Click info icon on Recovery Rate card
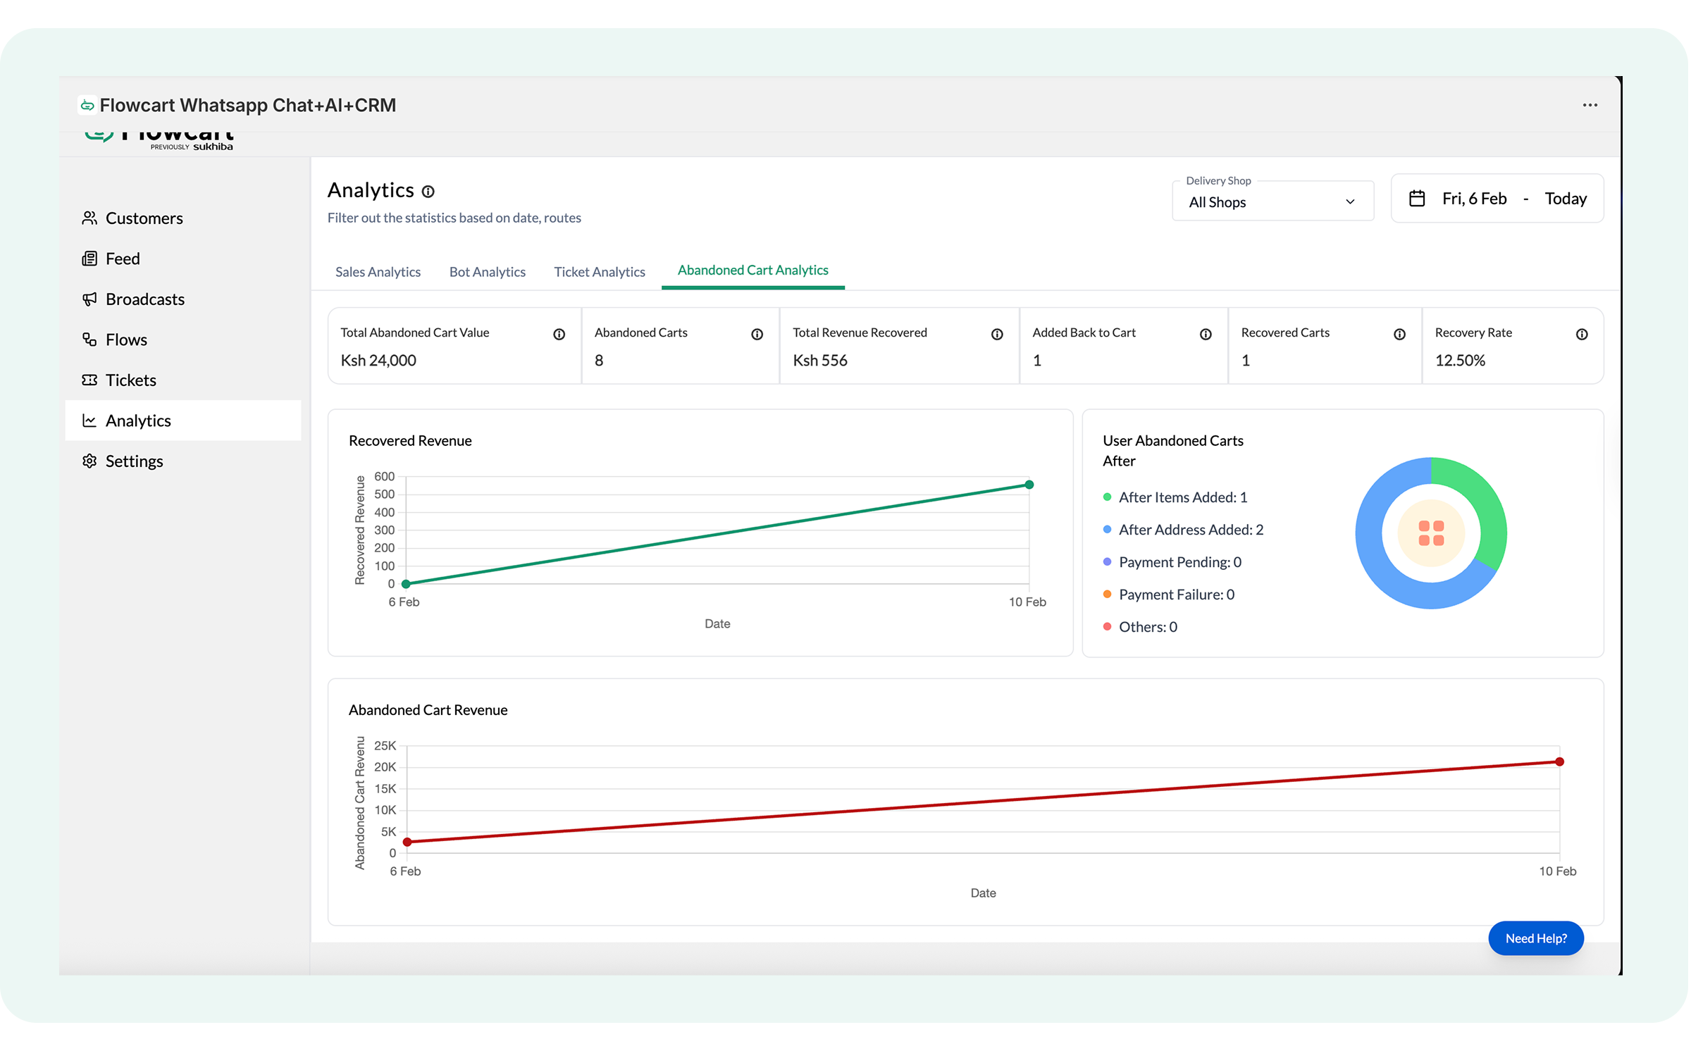This screenshot has height=1051, width=1691. coord(1582,335)
